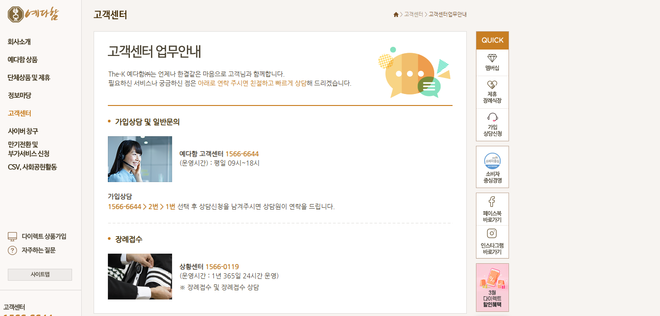Click the 사이트맵 button
Screen dimensions: 660x316
pyautogui.click(x=40, y=275)
